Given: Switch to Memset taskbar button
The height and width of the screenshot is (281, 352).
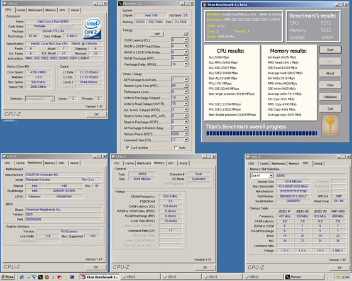Looking at the screenshot, I should [304, 277].
